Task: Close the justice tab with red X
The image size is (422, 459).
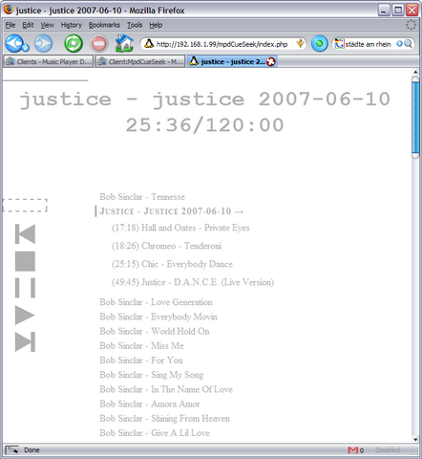Action: (271, 62)
